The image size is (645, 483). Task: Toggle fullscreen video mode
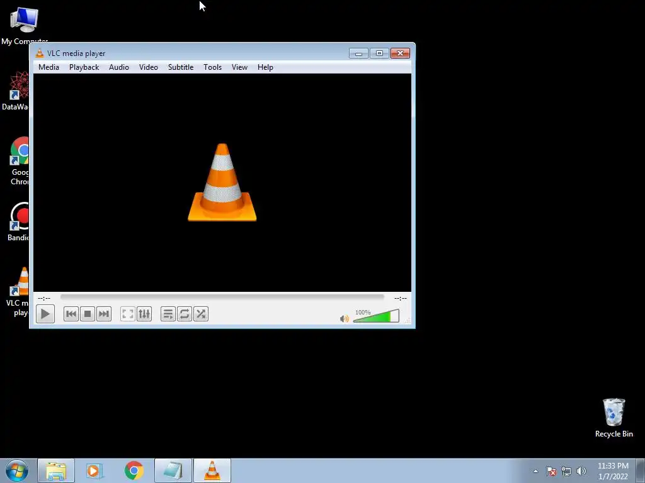click(128, 314)
